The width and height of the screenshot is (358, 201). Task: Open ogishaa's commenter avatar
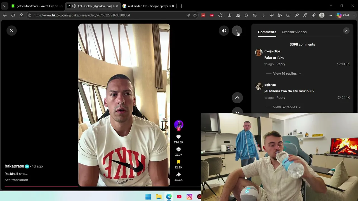point(259,86)
